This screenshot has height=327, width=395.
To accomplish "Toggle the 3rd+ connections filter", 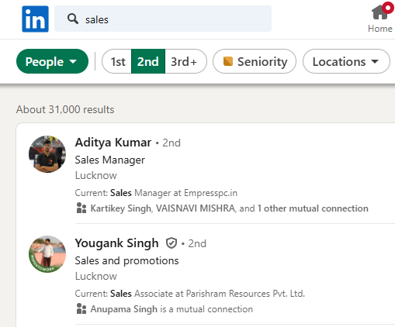I will click(185, 61).
